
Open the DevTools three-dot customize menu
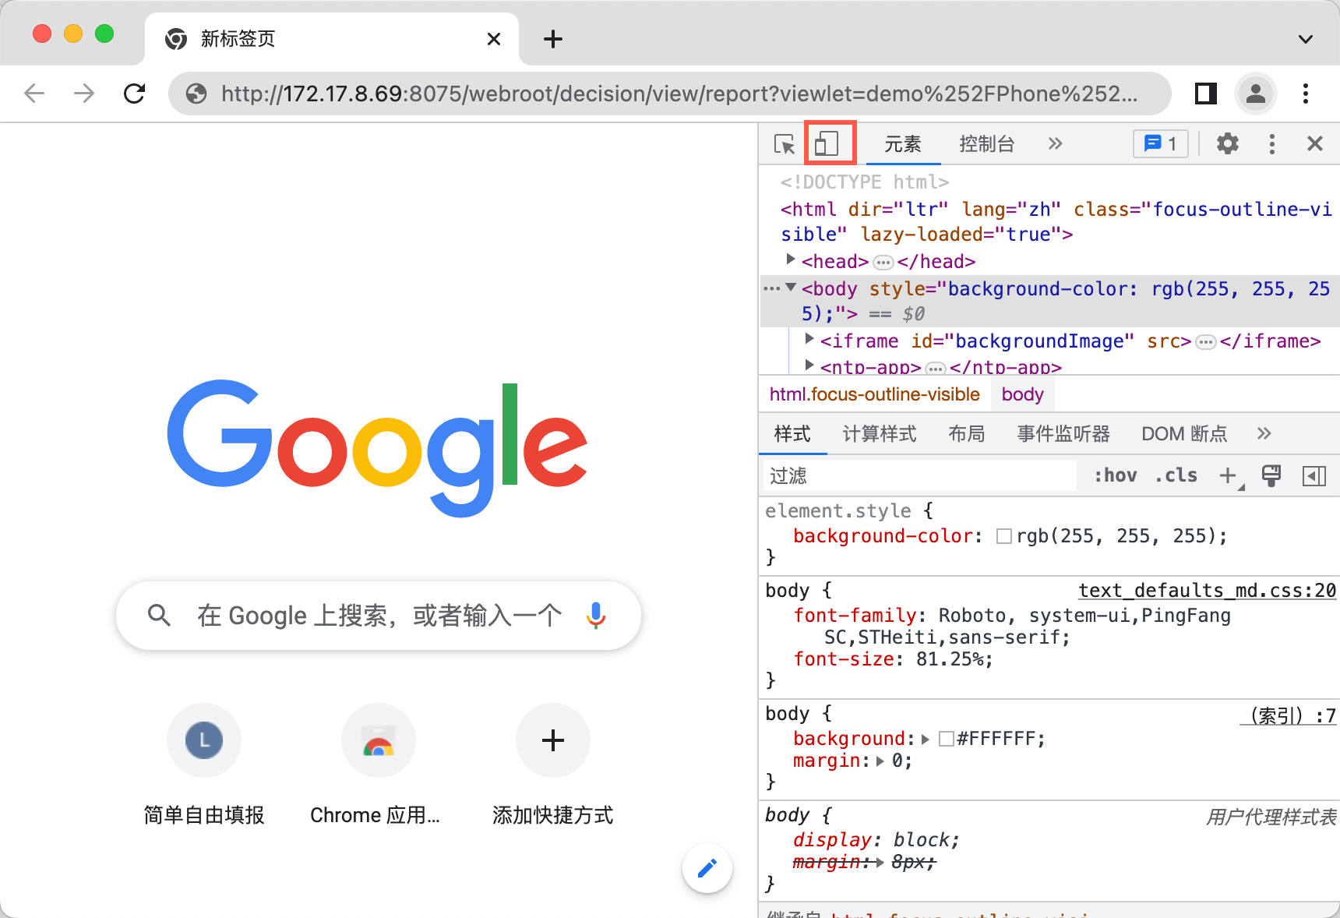pyautogui.click(x=1272, y=143)
